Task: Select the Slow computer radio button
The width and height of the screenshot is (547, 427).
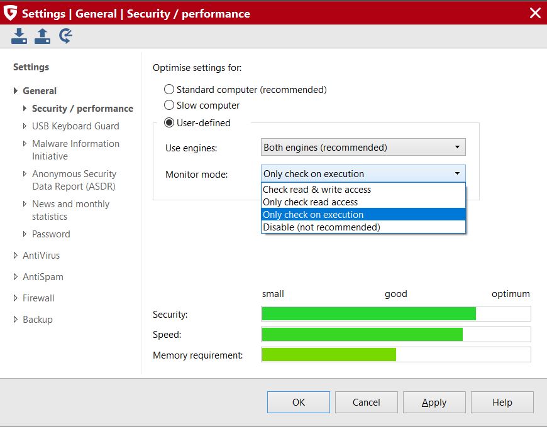Action: (x=169, y=105)
